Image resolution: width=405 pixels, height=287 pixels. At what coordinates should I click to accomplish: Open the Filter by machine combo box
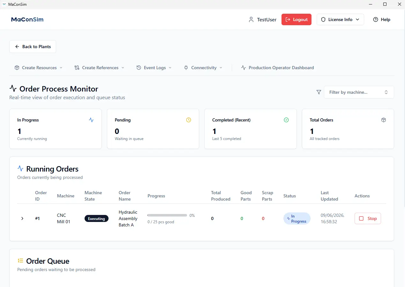tap(359, 92)
